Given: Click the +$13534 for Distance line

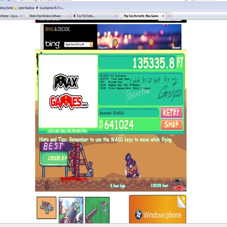Looking at the screenshot, I should 112,76.
